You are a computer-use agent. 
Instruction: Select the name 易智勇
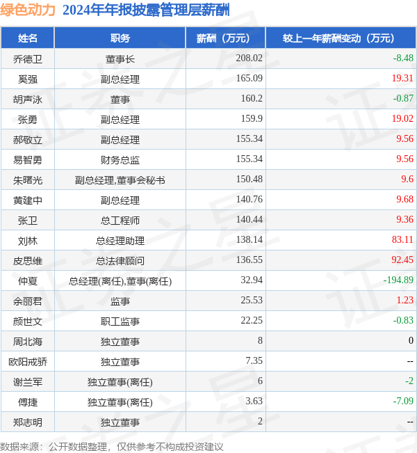click(x=27, y=160)
